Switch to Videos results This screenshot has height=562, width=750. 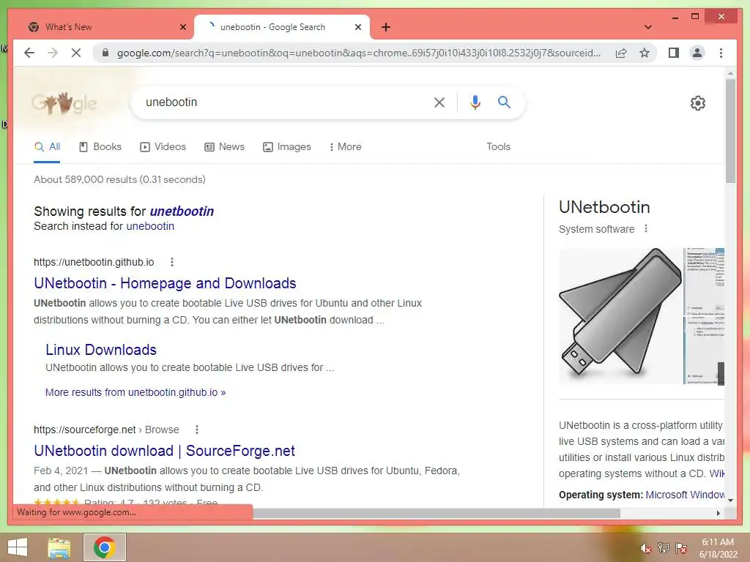pos(163,146)
